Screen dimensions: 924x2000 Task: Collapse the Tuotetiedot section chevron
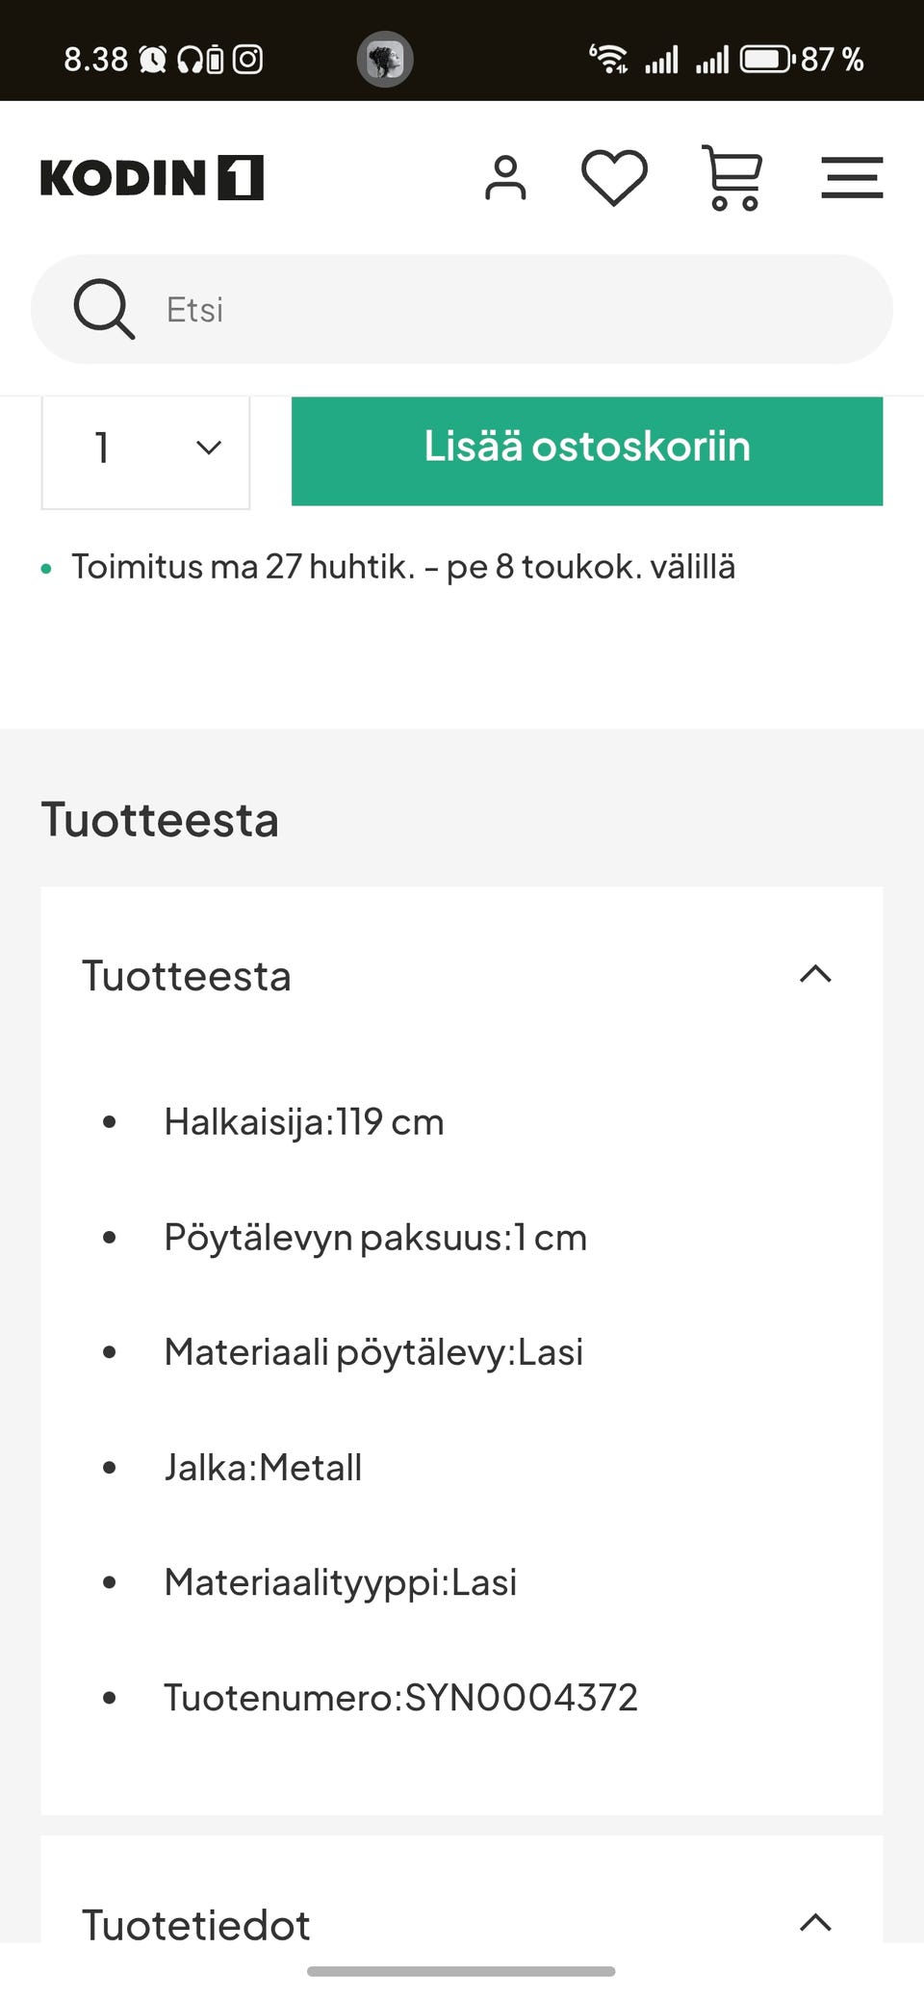point(815,1924)
